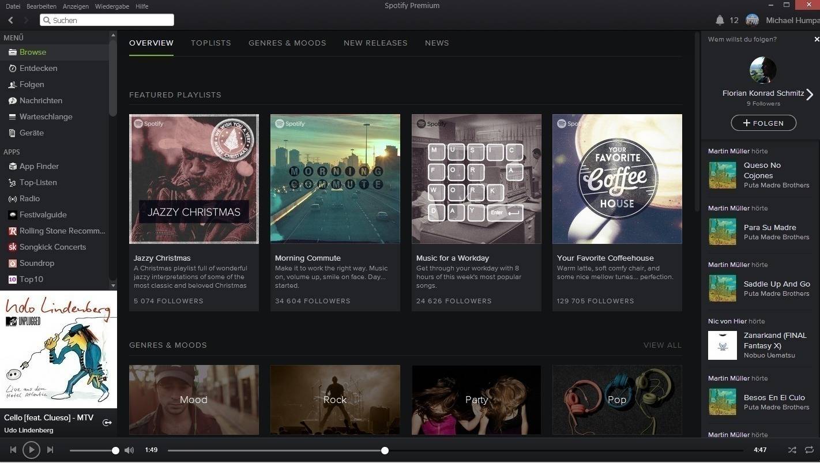Seek using the track progress handle
This screenshot has width=820, height=463.
point(385,450)
